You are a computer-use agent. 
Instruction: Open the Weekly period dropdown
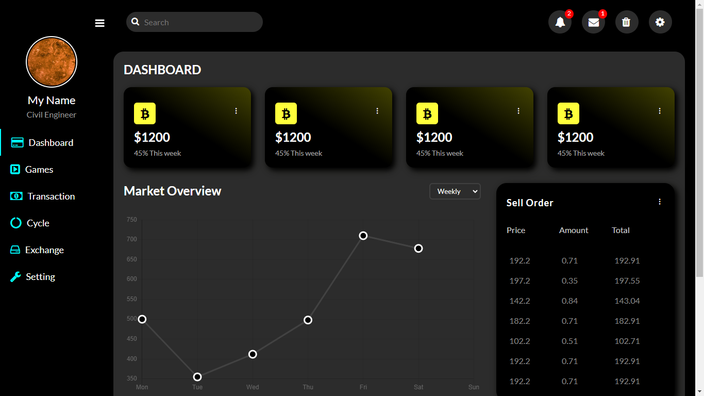point(455,191)
